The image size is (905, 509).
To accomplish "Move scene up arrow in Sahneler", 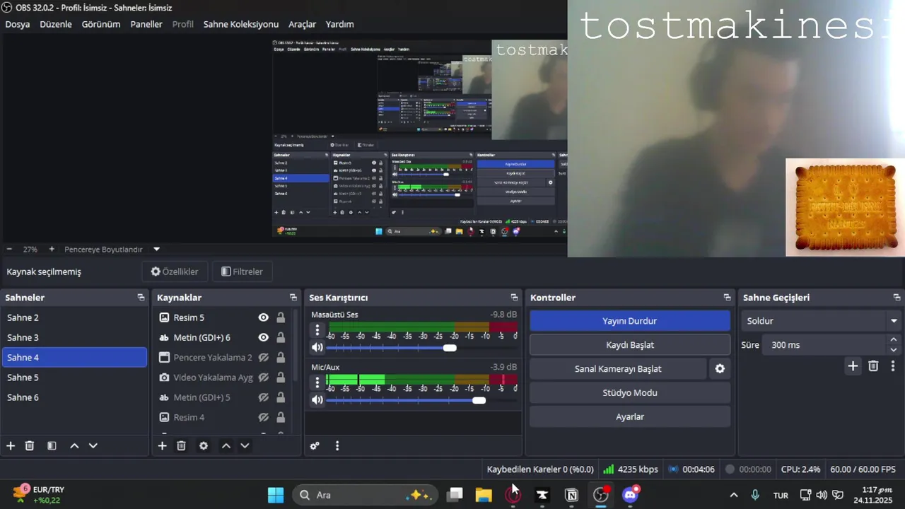I will coord(74,446).
